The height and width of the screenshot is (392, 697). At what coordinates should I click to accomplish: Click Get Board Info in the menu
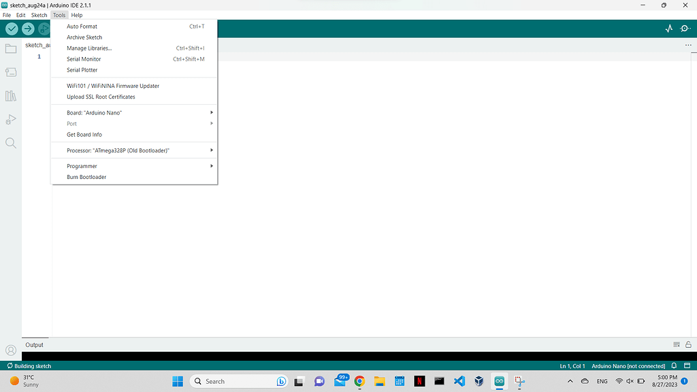[84, 134]
